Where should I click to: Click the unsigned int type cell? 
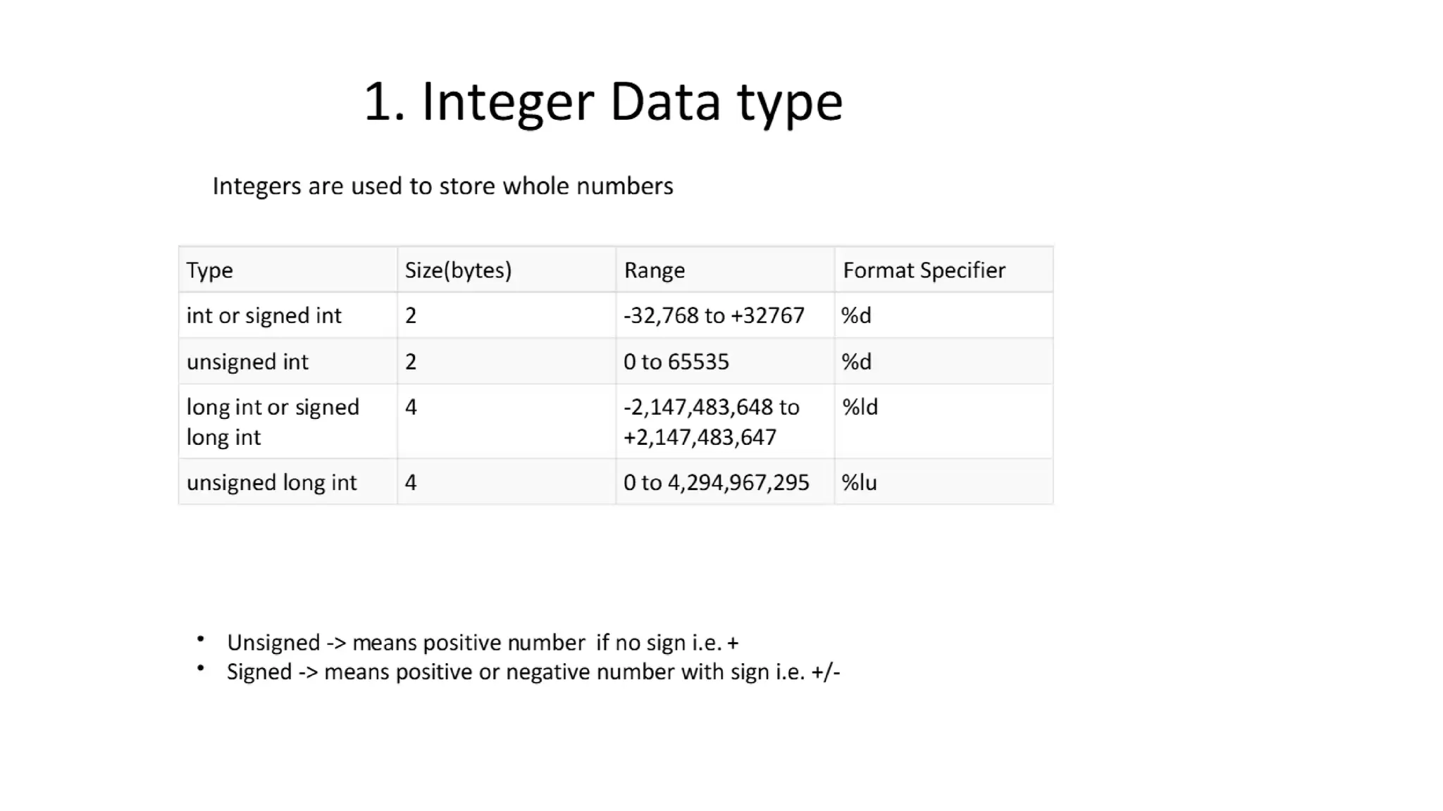click(287, 361)
